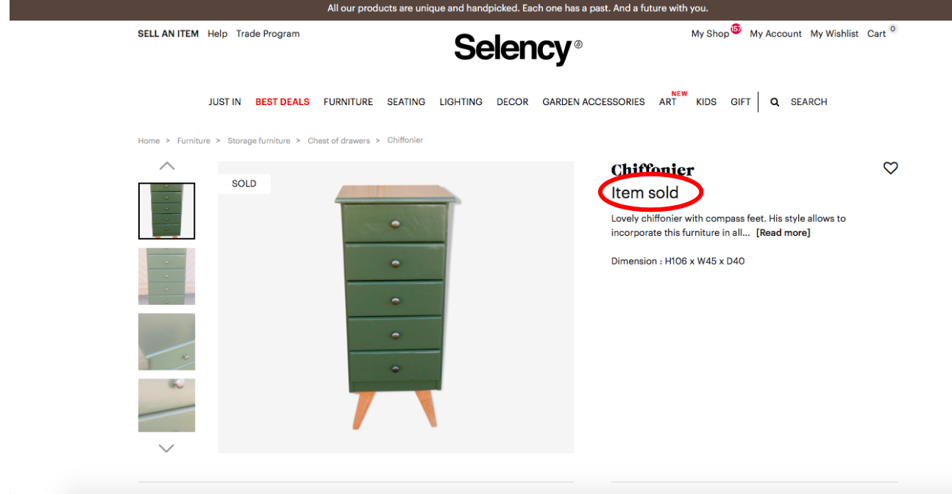Open the FURNITURE category menu

point(348,102)
